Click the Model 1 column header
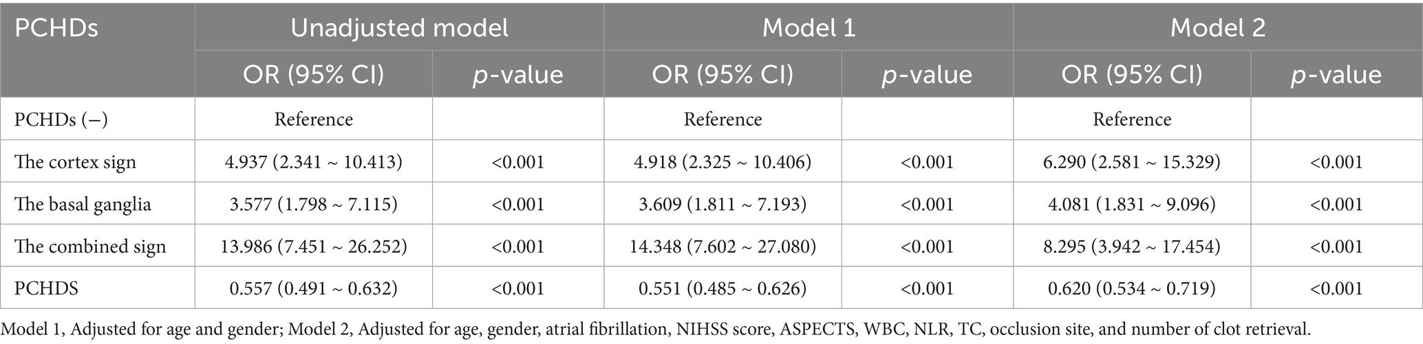 [809, 28]
